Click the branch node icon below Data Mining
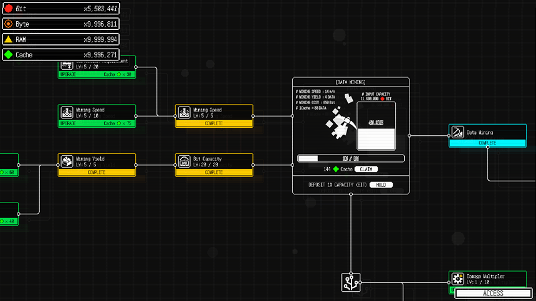536x301 pixels. click(350, 282)
